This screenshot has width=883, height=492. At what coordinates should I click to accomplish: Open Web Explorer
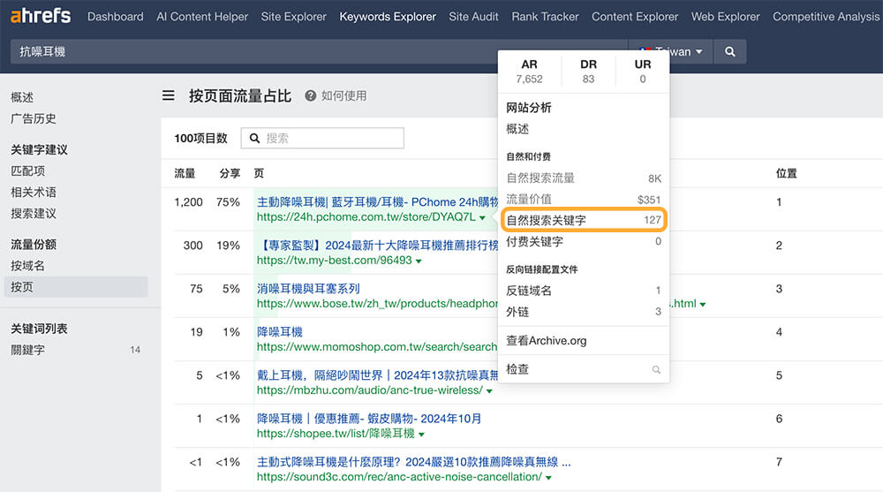pos(725,17)
